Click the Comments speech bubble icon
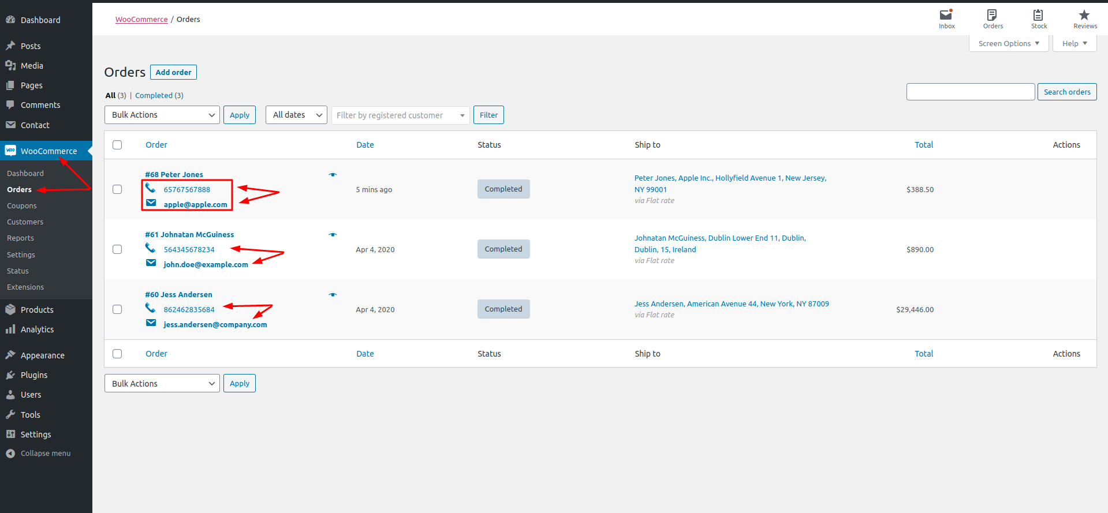Screen dimensions: 1108x513 coord(10,105)
